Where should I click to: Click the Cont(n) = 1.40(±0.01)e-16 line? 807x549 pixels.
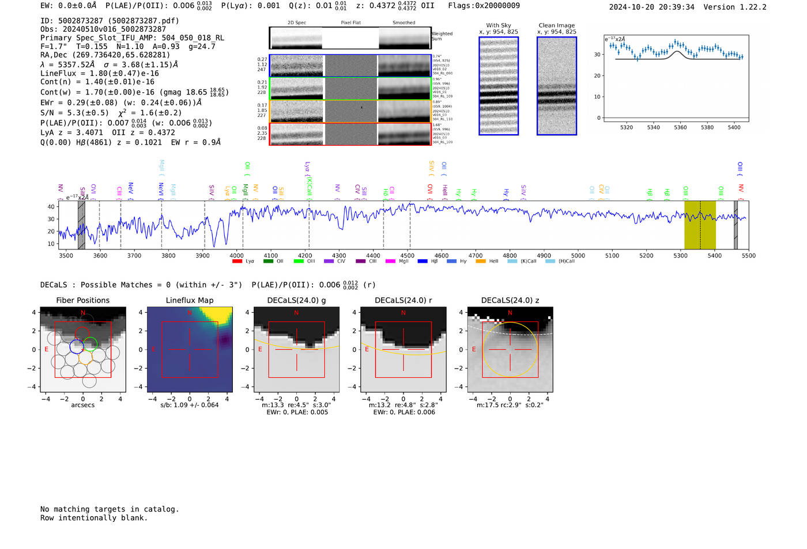coord(97,82)
